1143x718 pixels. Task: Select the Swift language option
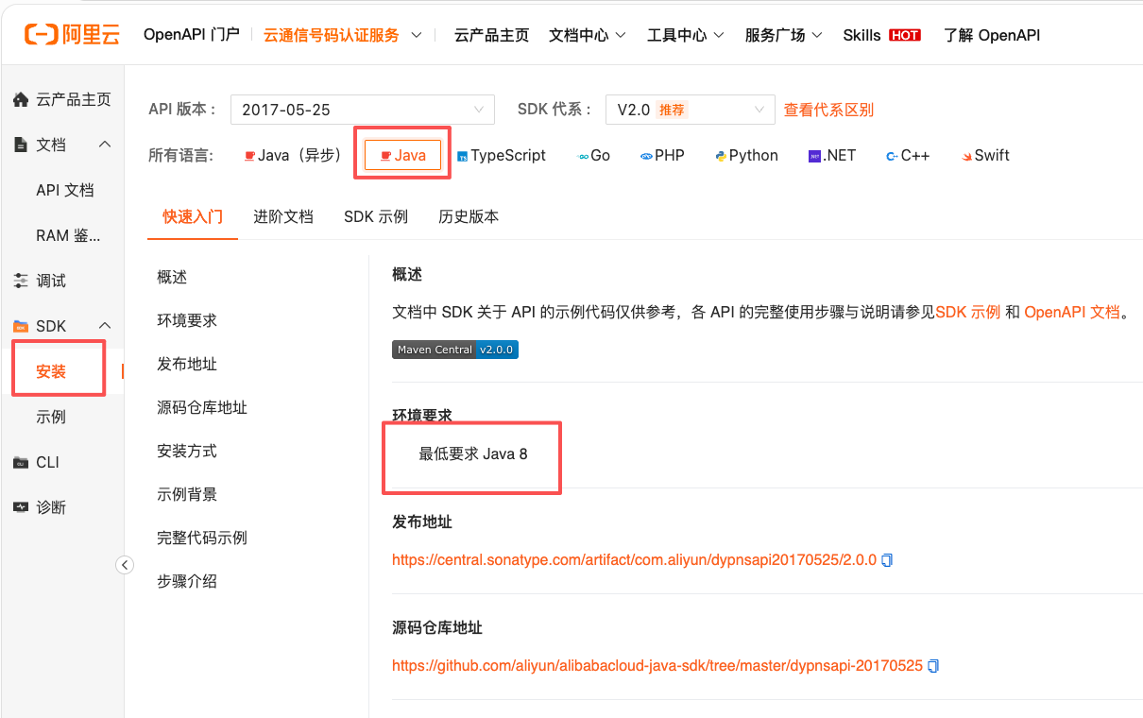click(985, 156)
